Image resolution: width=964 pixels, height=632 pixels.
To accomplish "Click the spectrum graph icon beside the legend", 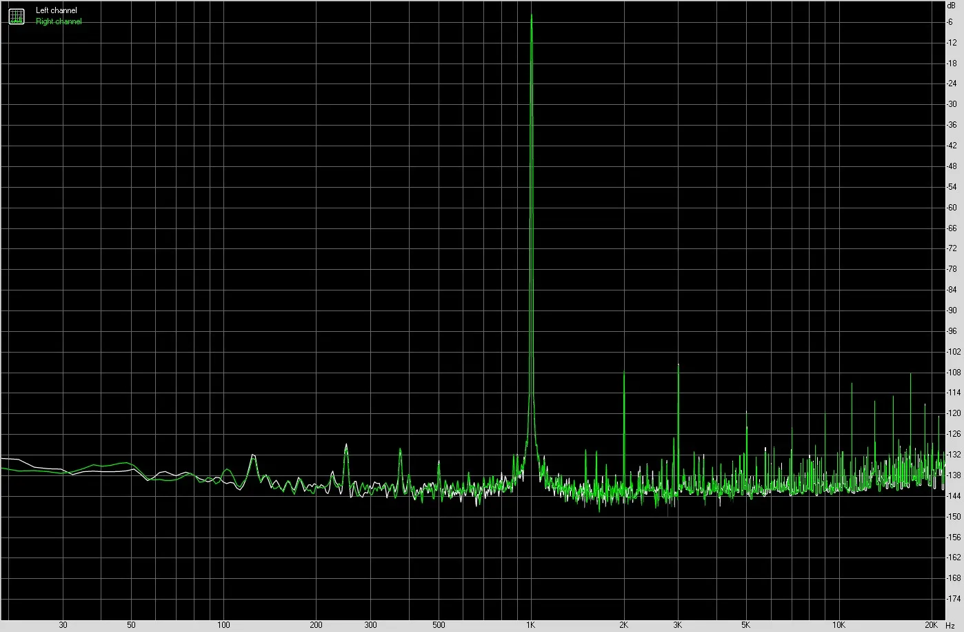I will click(x=16, y=16).
